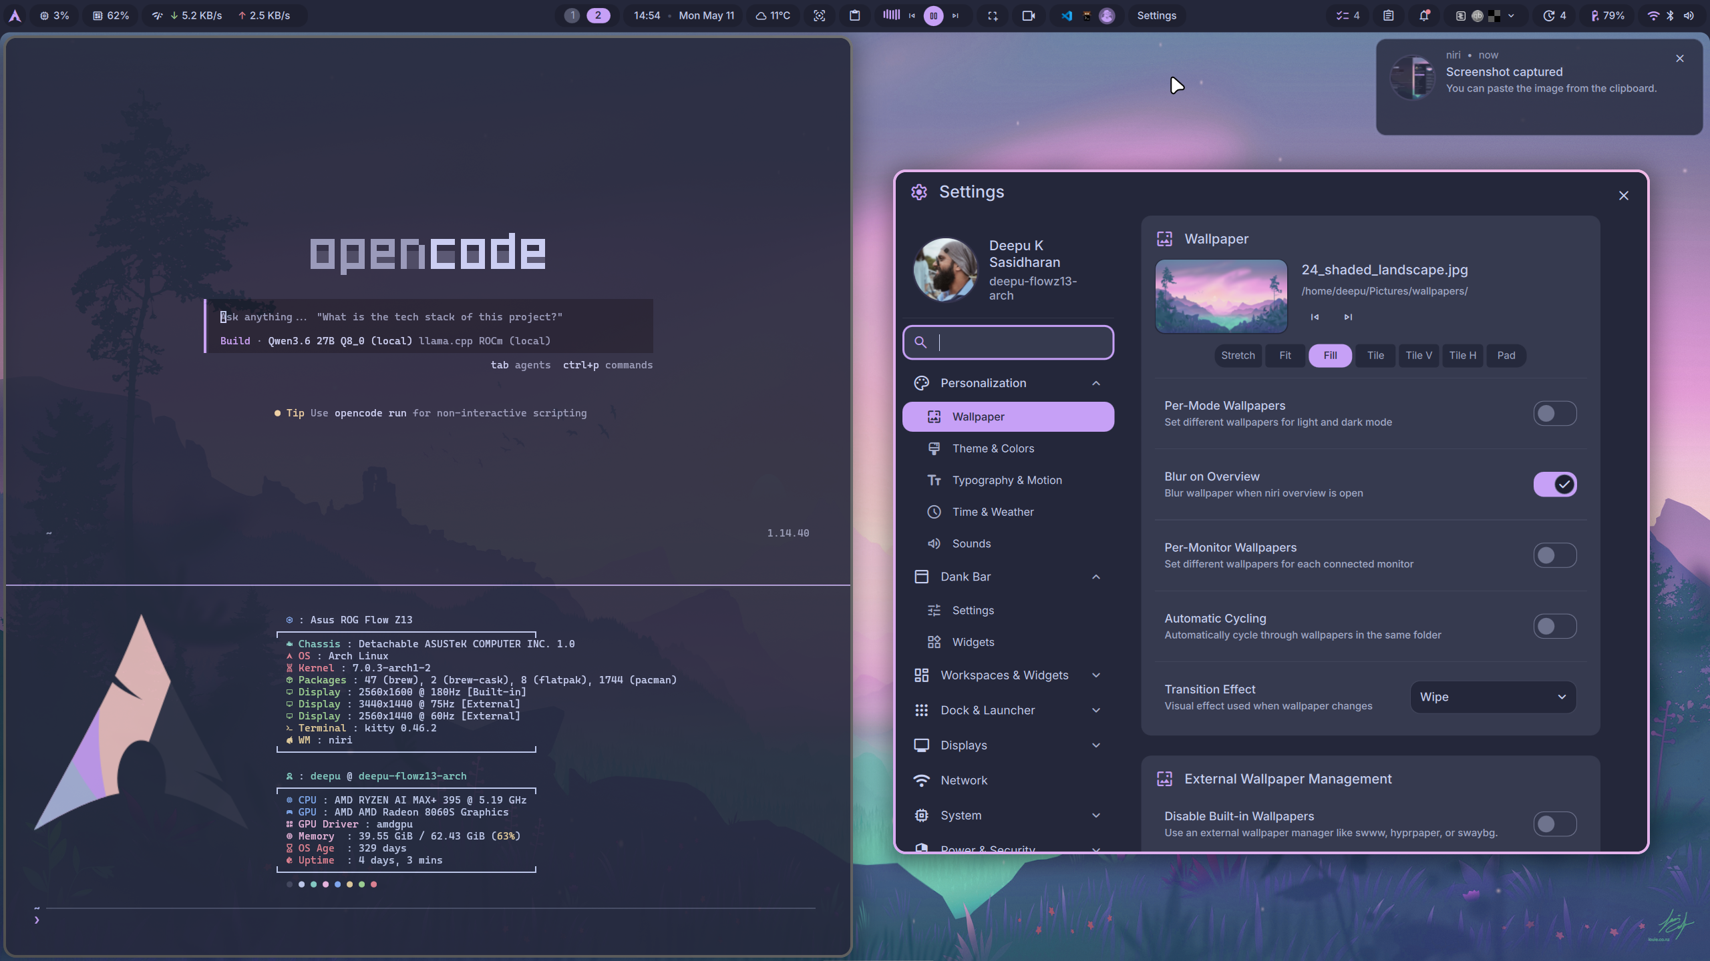Screen dimensions: 1710x961
Task: Click the settings search field
Action: [x=1008, y=342]
